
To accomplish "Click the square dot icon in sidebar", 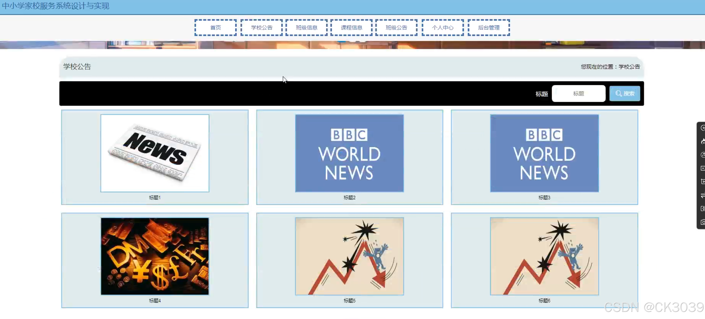I will click(702, 168).
